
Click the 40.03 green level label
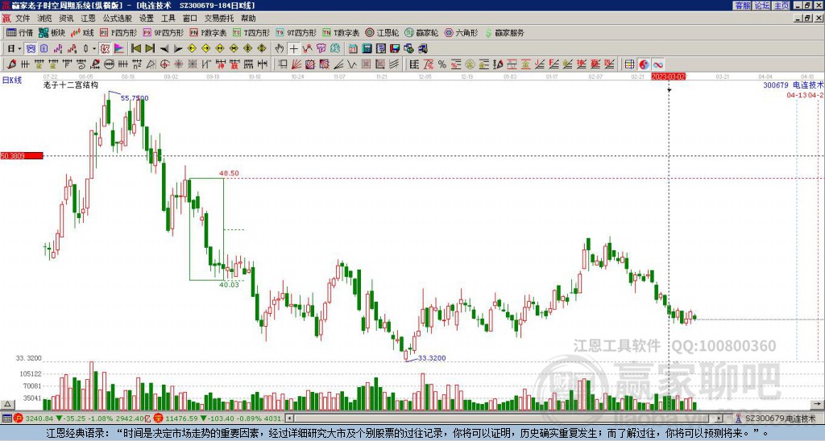[229, 284]
